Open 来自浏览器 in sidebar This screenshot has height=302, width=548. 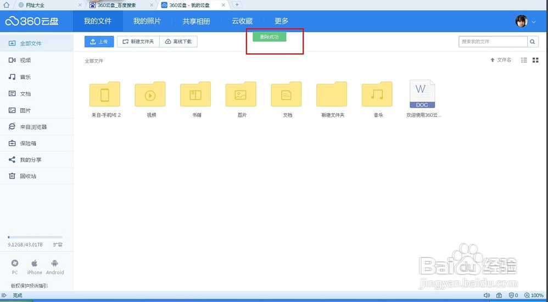coord(36,127)
